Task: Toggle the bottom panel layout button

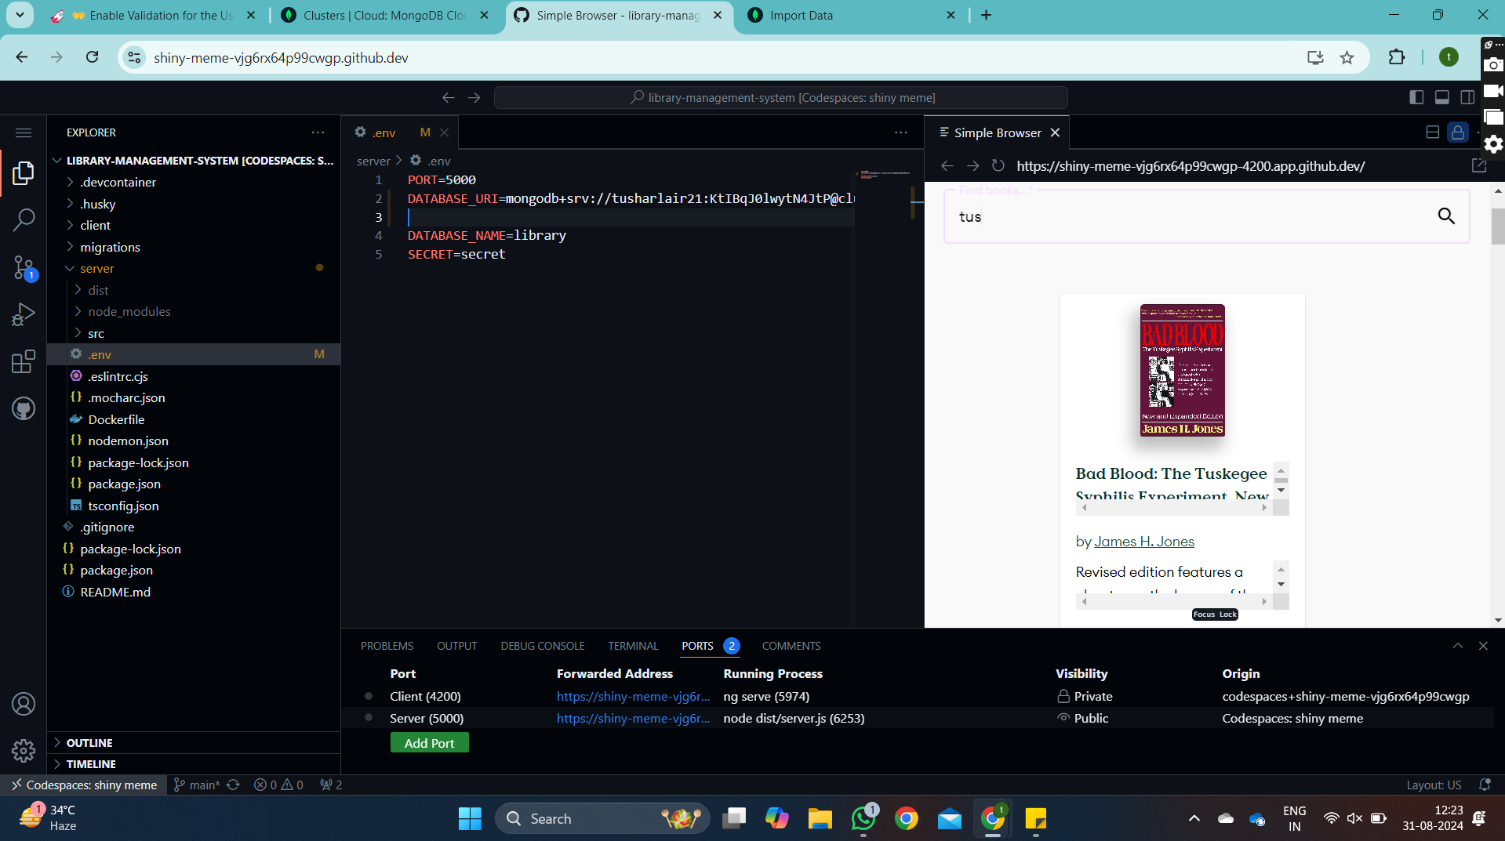Action: [x=1441, y=97]
